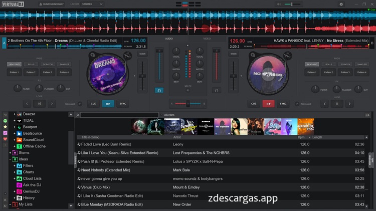Screen dimensions: 376x211
Task: Sort tracks by the Bpm column header
Action: (x=301, y=137)
